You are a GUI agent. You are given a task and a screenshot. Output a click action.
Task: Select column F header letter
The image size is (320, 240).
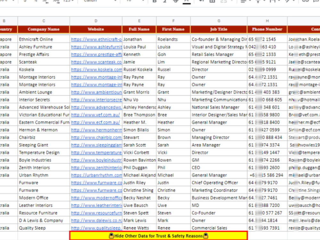click(173, 21)
